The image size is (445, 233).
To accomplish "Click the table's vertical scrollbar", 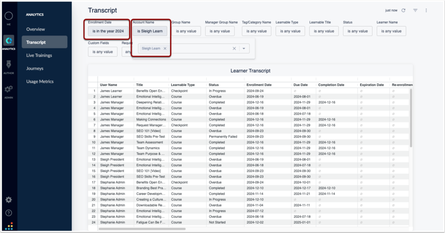I will (x=411, y=118).
